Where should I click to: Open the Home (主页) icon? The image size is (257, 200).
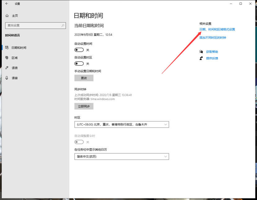click(7, 15)
